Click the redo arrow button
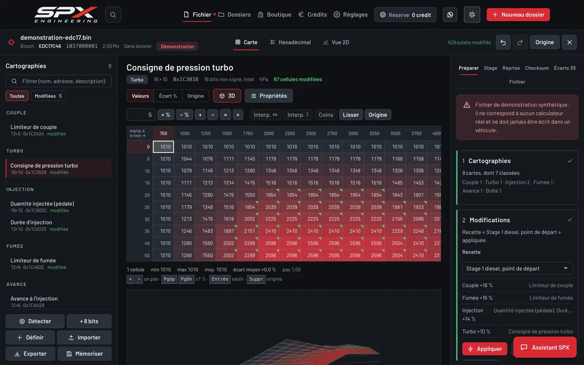The width and height of the screenshot is (584, 365). [x=520, y=42]
